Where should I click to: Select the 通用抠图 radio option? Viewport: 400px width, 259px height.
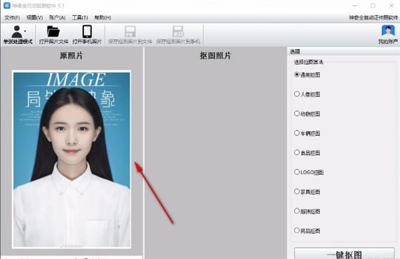[x=297, y=75]
